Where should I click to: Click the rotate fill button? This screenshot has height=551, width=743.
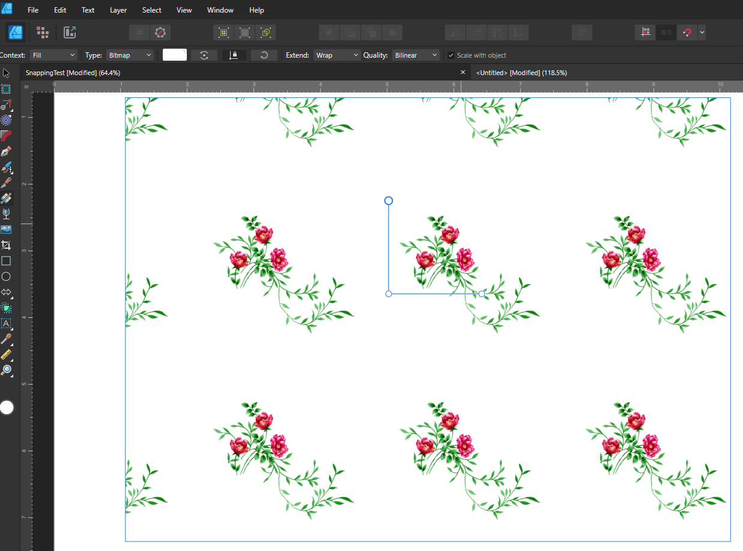click(204, 55)
